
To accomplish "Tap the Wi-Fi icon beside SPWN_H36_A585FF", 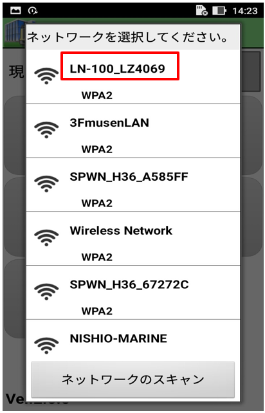I will click(46, 184).
